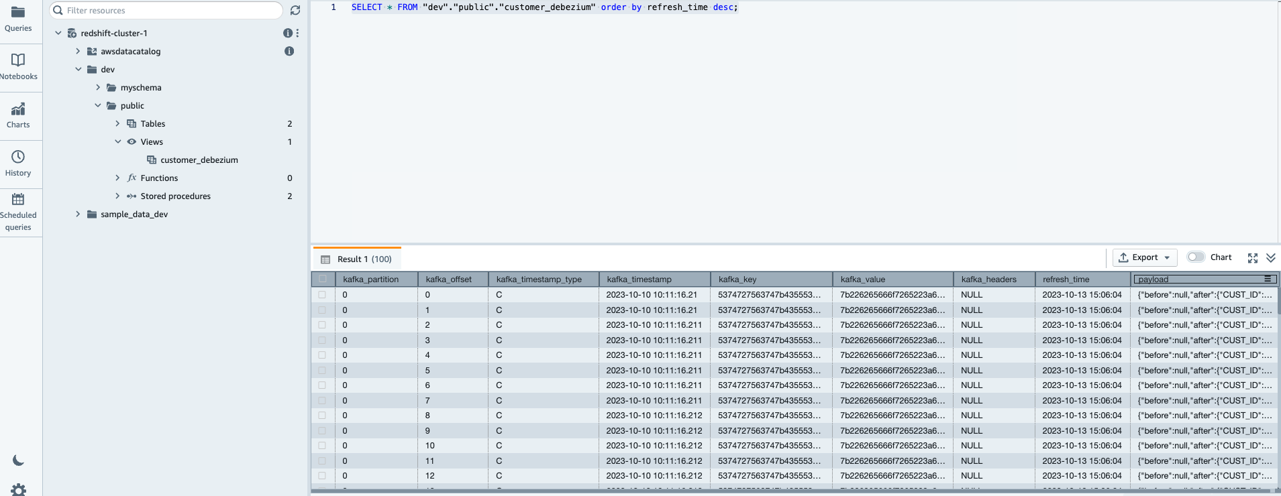
Task: Select sample_data_dev in resource tree
Action: coord(134,214)
